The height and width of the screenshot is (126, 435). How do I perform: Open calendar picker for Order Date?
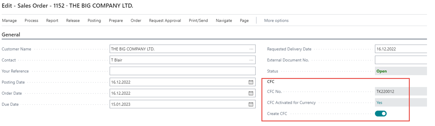tap(251, 93)
